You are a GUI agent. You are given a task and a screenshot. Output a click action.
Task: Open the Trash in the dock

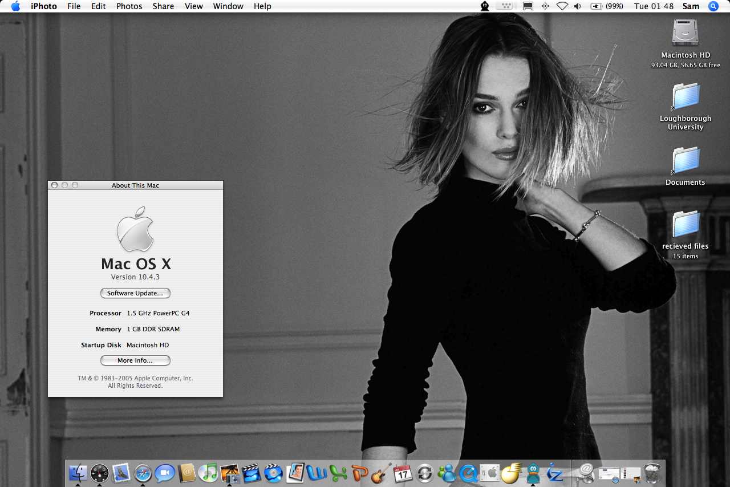[x=652, y=473]
